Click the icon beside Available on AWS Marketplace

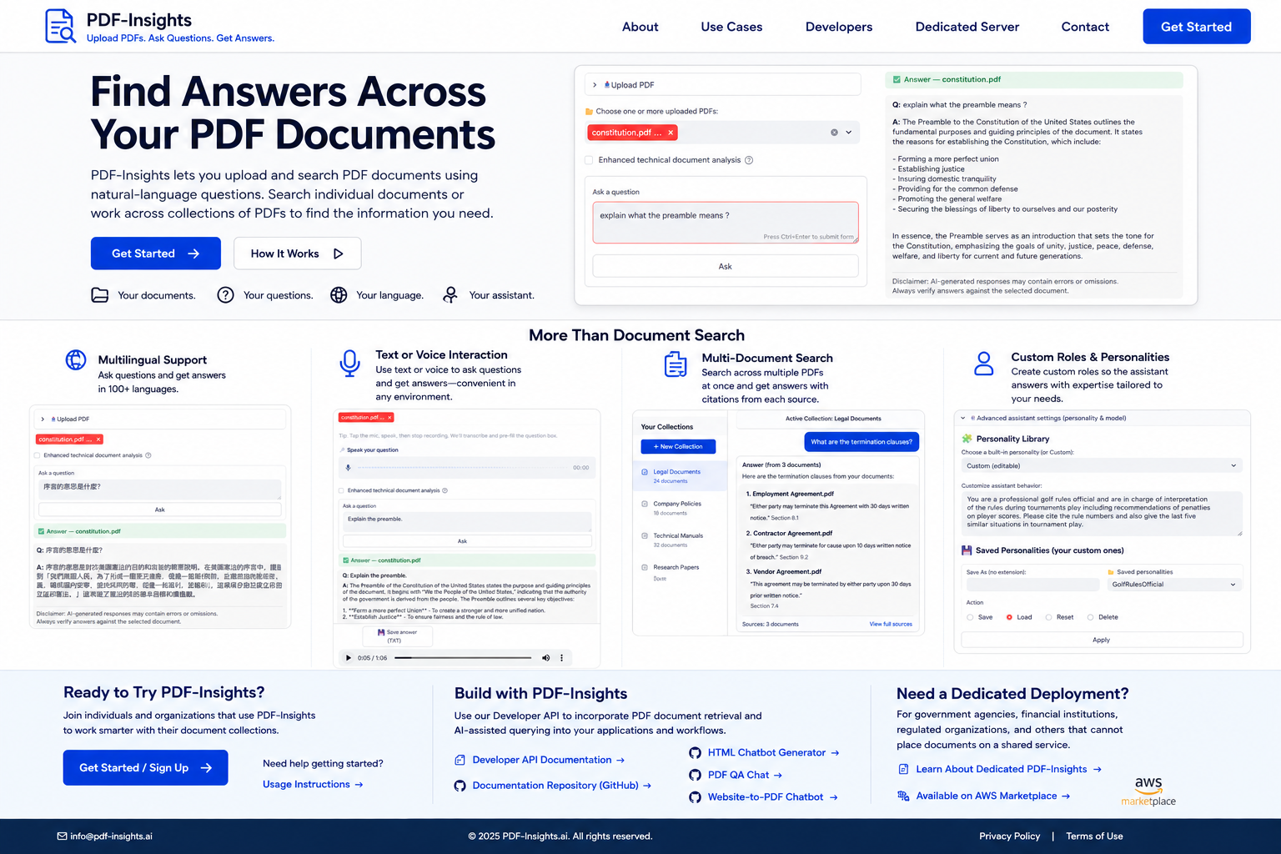[x=903, y=796]
